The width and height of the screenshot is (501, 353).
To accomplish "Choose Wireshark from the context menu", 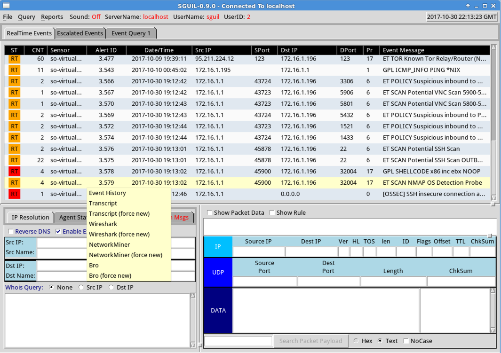I will (x=103, y=224).
